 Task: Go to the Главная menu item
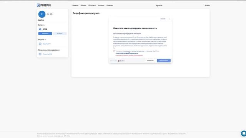(75, 5)
